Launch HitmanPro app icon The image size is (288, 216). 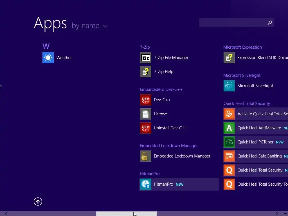coord(145,184)
